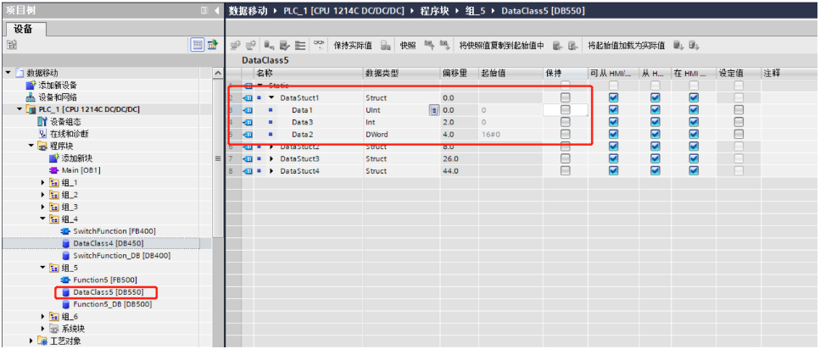This screenshot has width=820, height=349.
Task: Expand the 组_2 folder
Action: [43, 194]
